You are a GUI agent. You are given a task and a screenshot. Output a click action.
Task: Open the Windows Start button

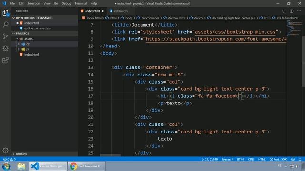[6, 166]
